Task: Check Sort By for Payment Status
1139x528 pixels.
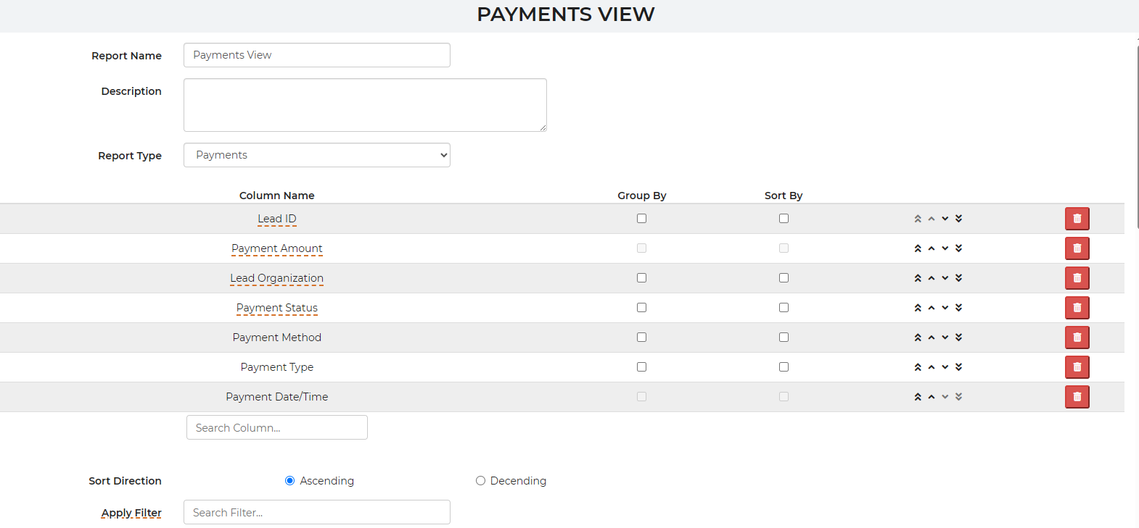Action: coord(784,308)
